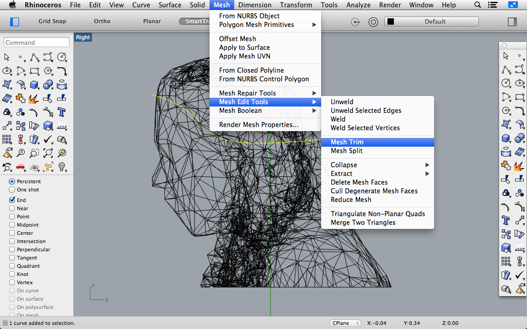Select the One shot radio button
This screenshot has width=527, height=329.
tap(12, 190)
